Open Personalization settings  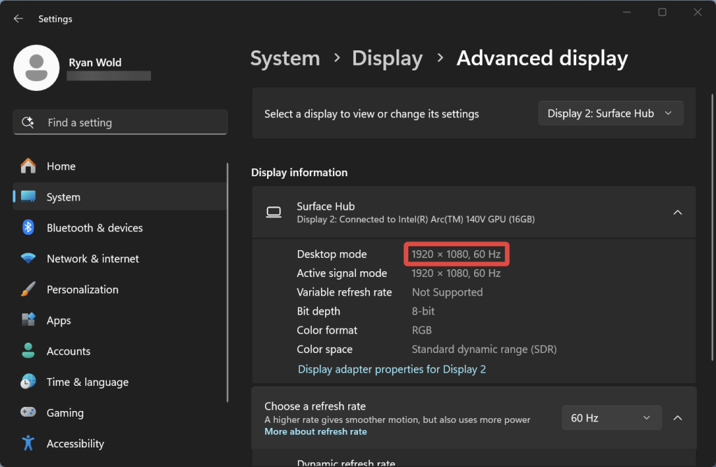pyautogui.click(x=120, y=289)
